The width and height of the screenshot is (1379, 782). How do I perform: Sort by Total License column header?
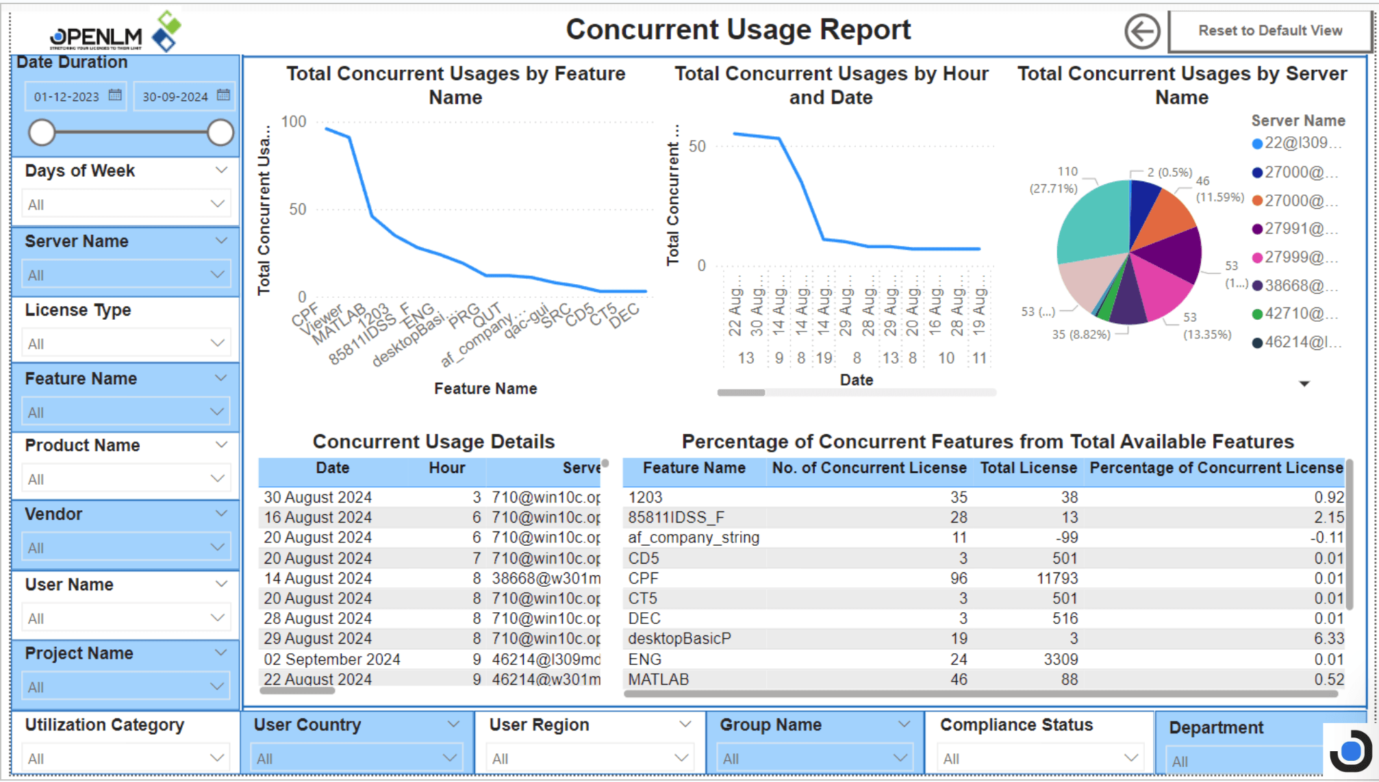pos(1028,468)
